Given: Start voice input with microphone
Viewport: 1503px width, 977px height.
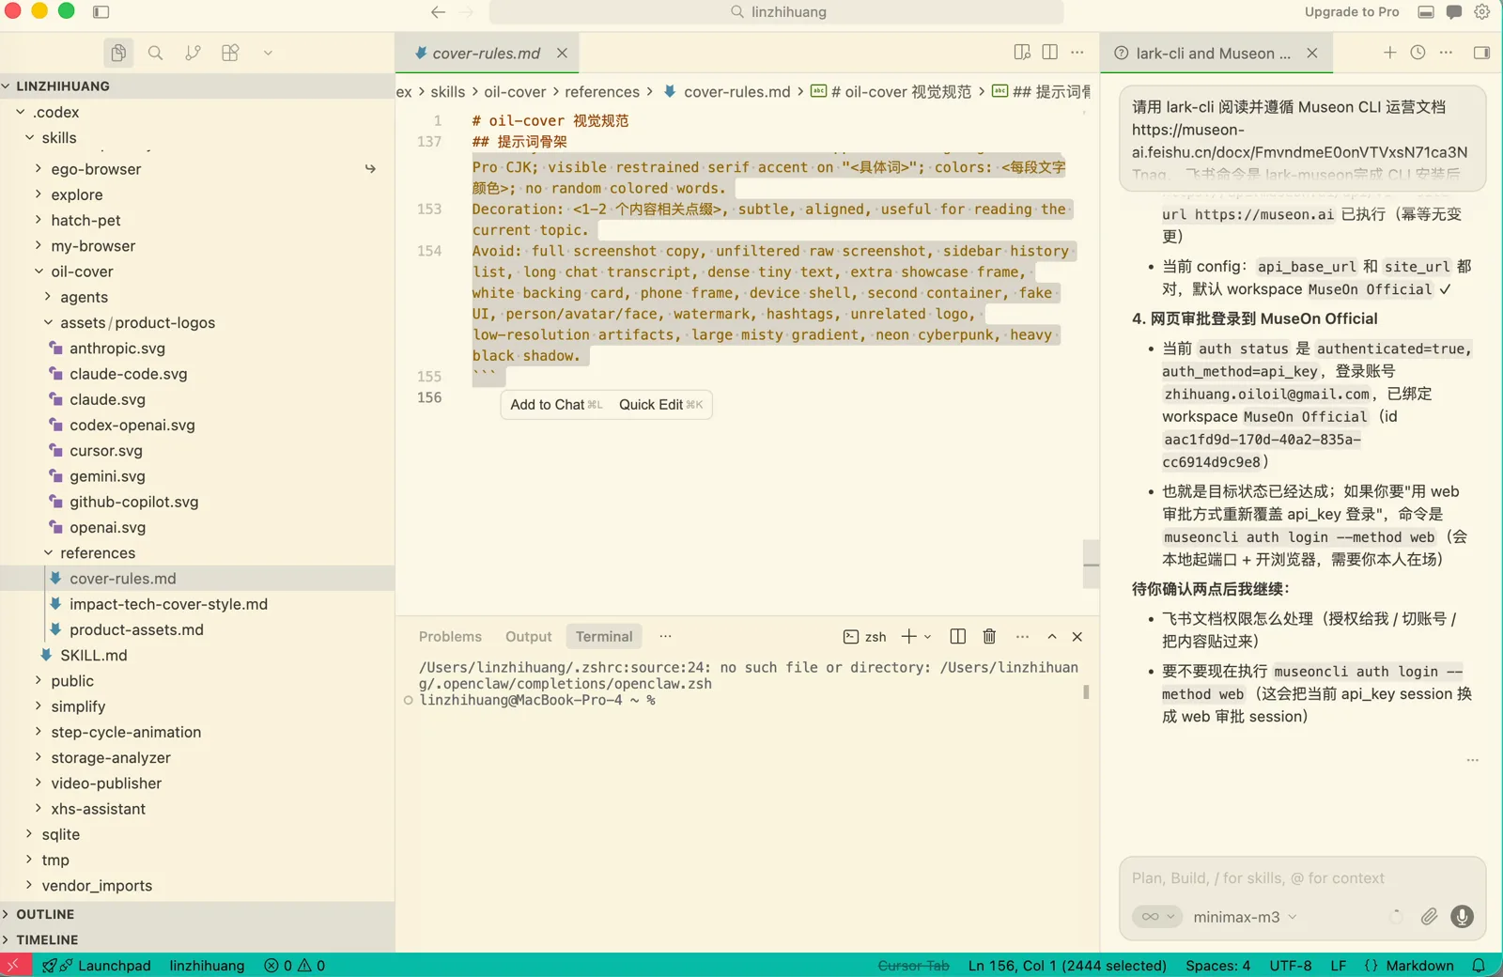Looking at the screenshot, I should (x=1463, y=917).
